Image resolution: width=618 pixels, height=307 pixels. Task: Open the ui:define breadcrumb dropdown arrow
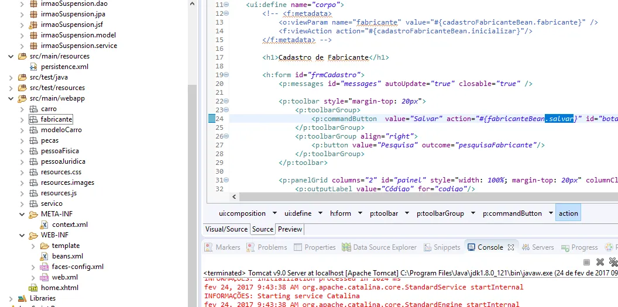pos(320,213)
